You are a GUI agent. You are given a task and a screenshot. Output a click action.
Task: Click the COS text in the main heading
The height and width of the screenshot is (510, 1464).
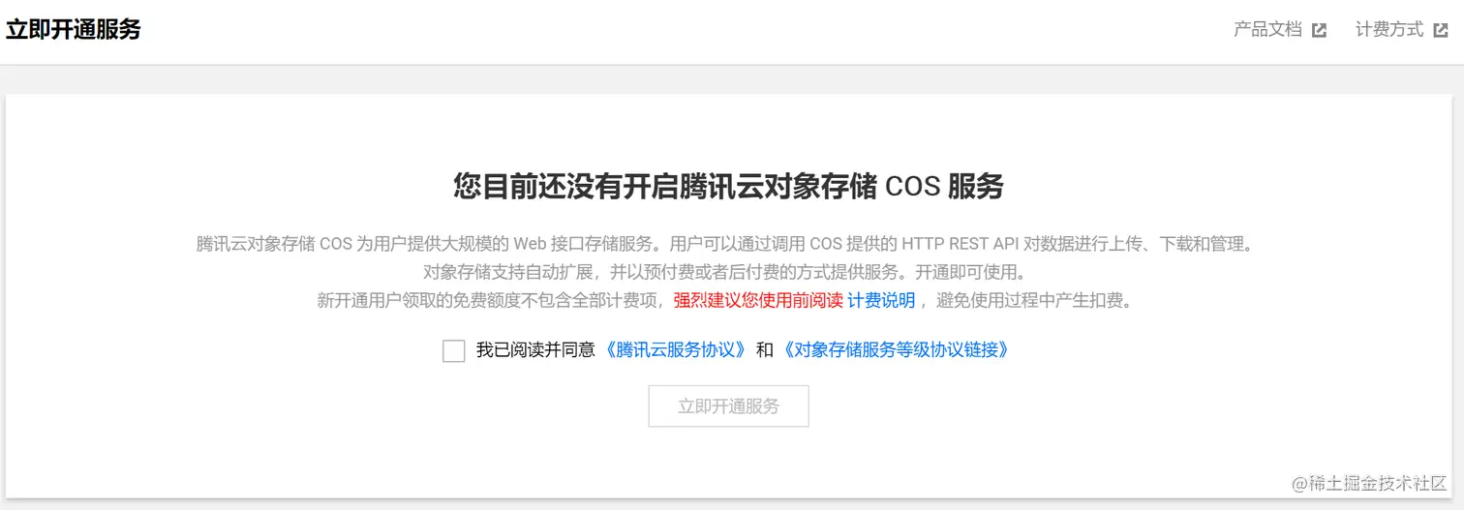[913, 187]
